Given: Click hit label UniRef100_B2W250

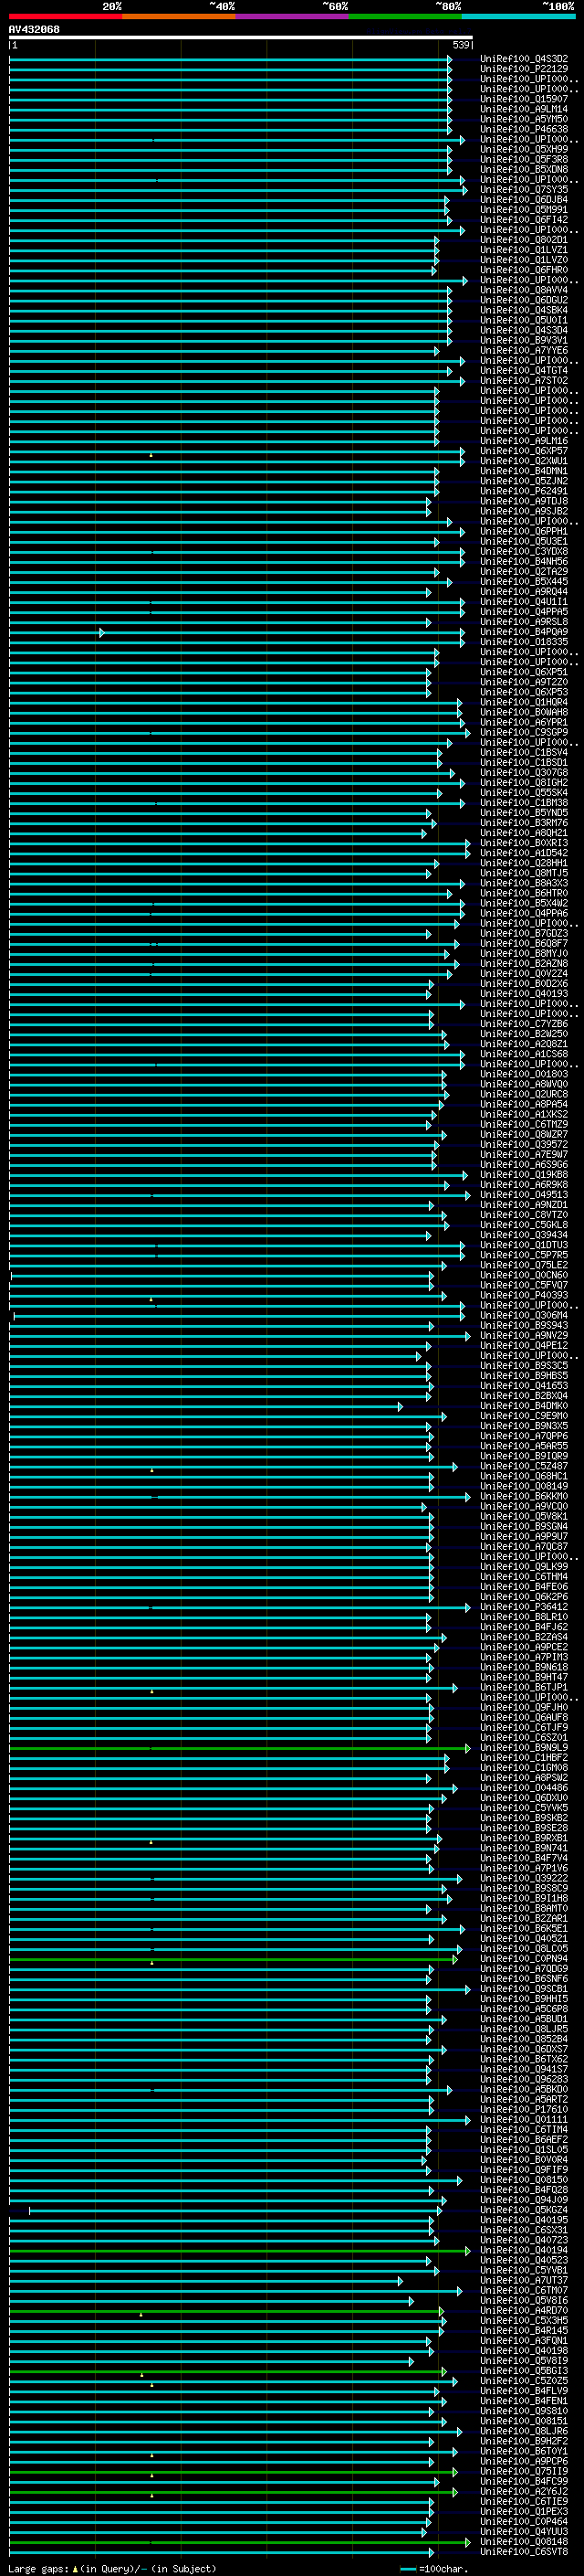Looking at the screenshot, I should [524, 1034].
